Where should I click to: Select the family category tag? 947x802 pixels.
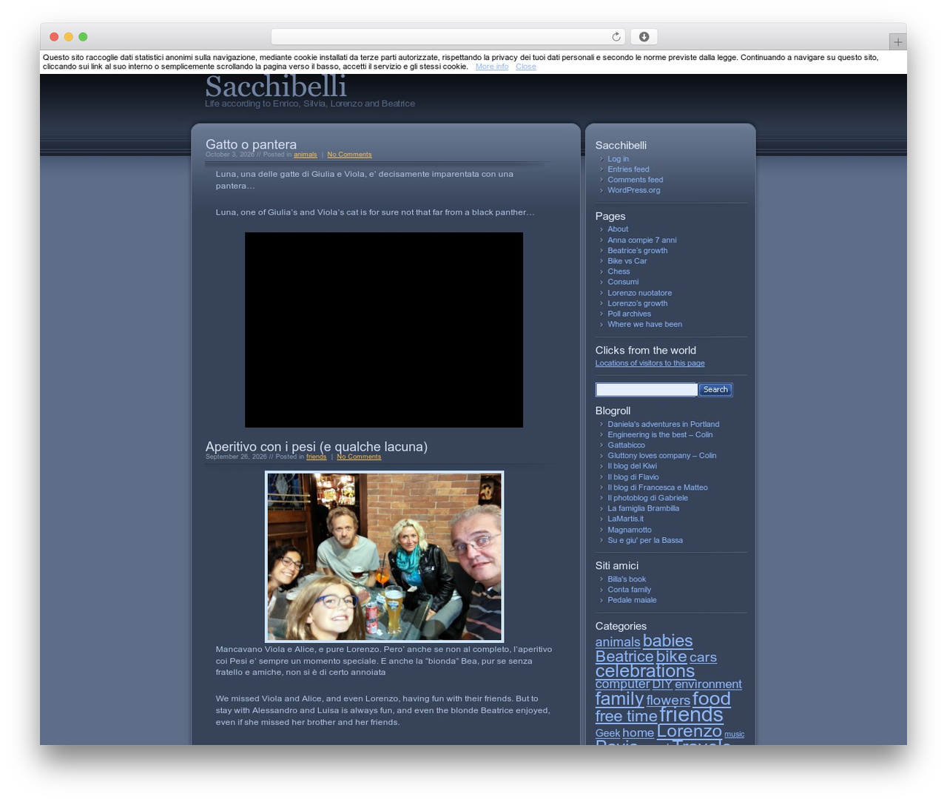point(619,698)
